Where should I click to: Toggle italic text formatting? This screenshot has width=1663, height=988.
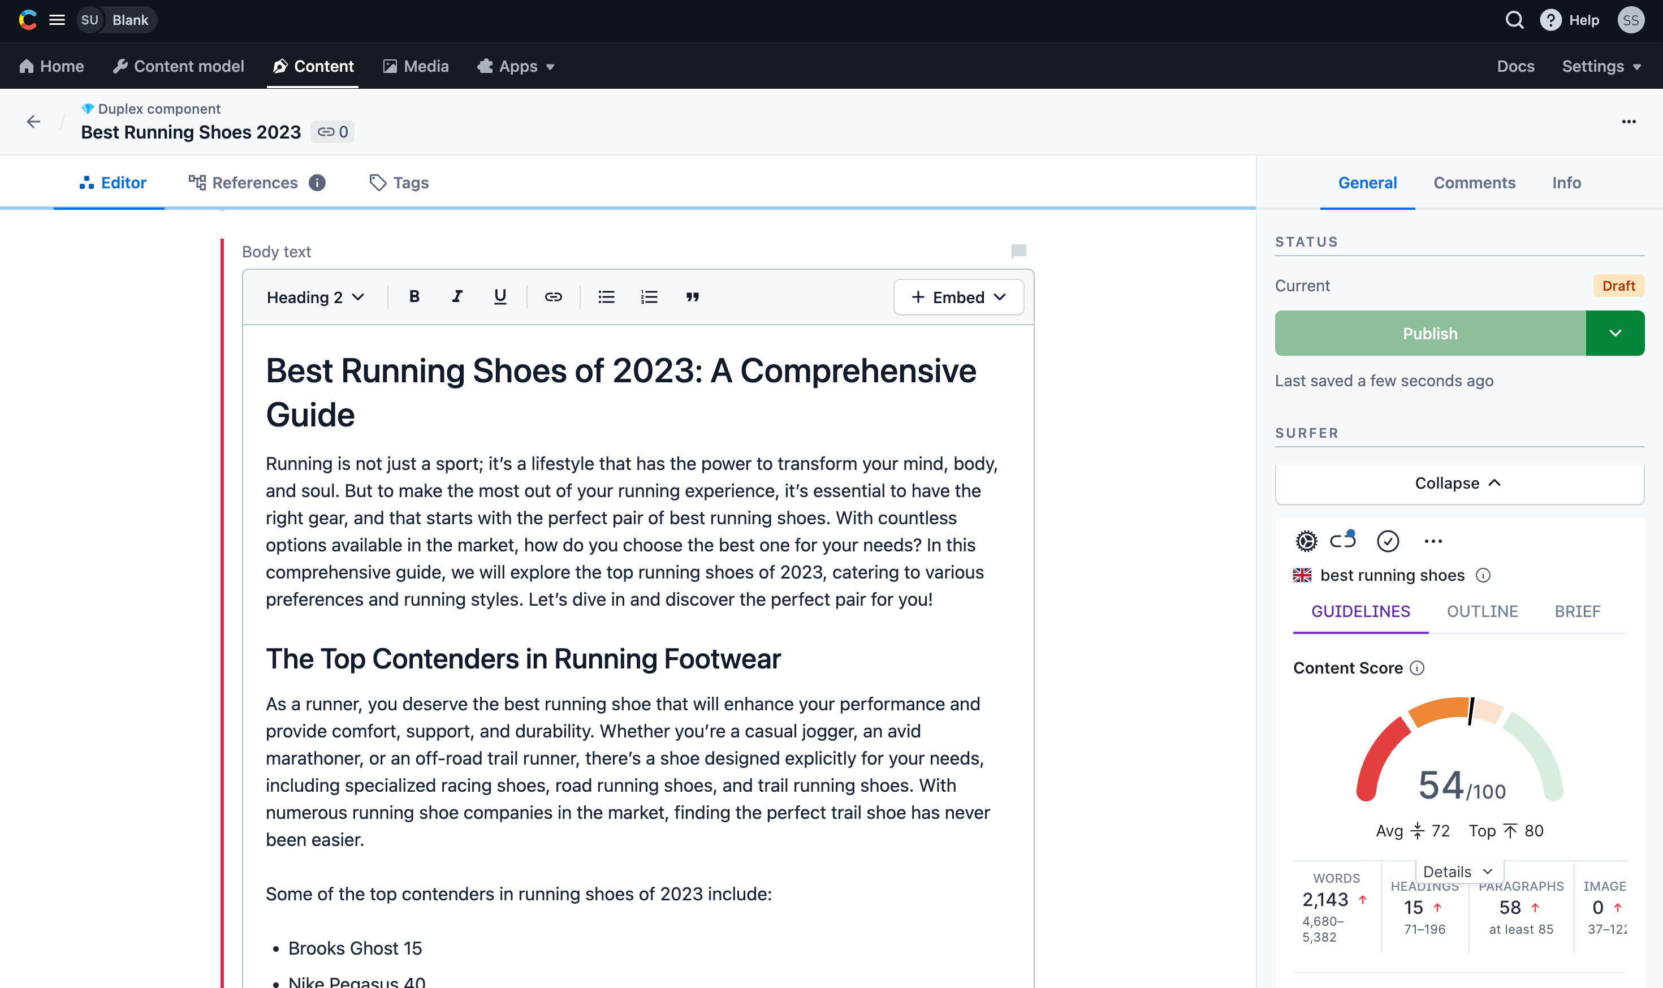coord(456,297)
